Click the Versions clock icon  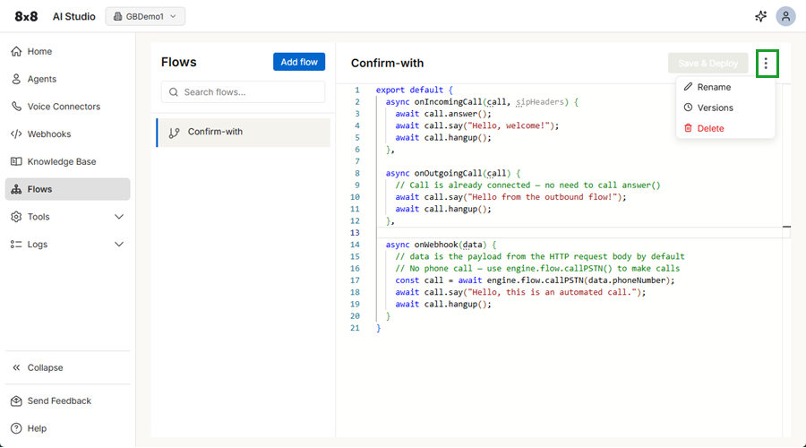[688, 108]
